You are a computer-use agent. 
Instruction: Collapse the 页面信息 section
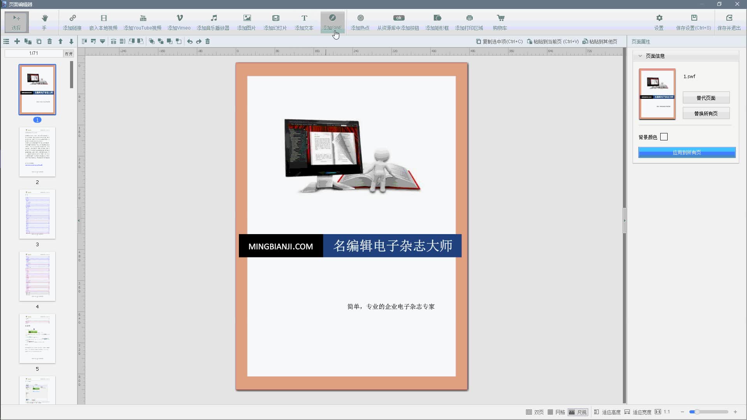(640, 56)
